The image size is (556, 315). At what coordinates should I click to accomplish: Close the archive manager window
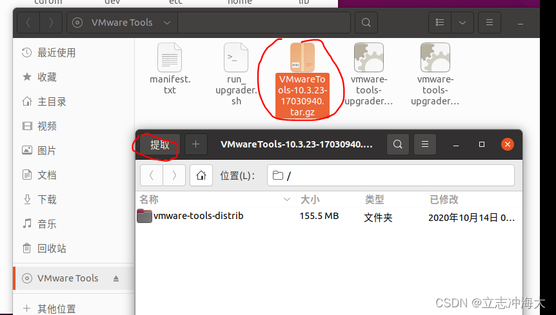tap(508, 144)
